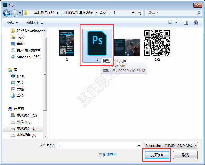The height and width of the screenshot is (165, 205).
Task: Enable the 图像序列 checkbox
Action: [x=100, y=155]
